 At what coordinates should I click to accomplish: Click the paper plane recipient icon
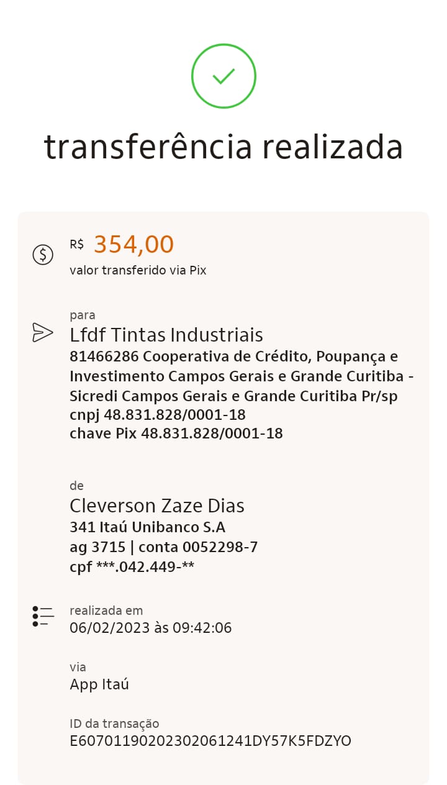click(x=42, y=333)
